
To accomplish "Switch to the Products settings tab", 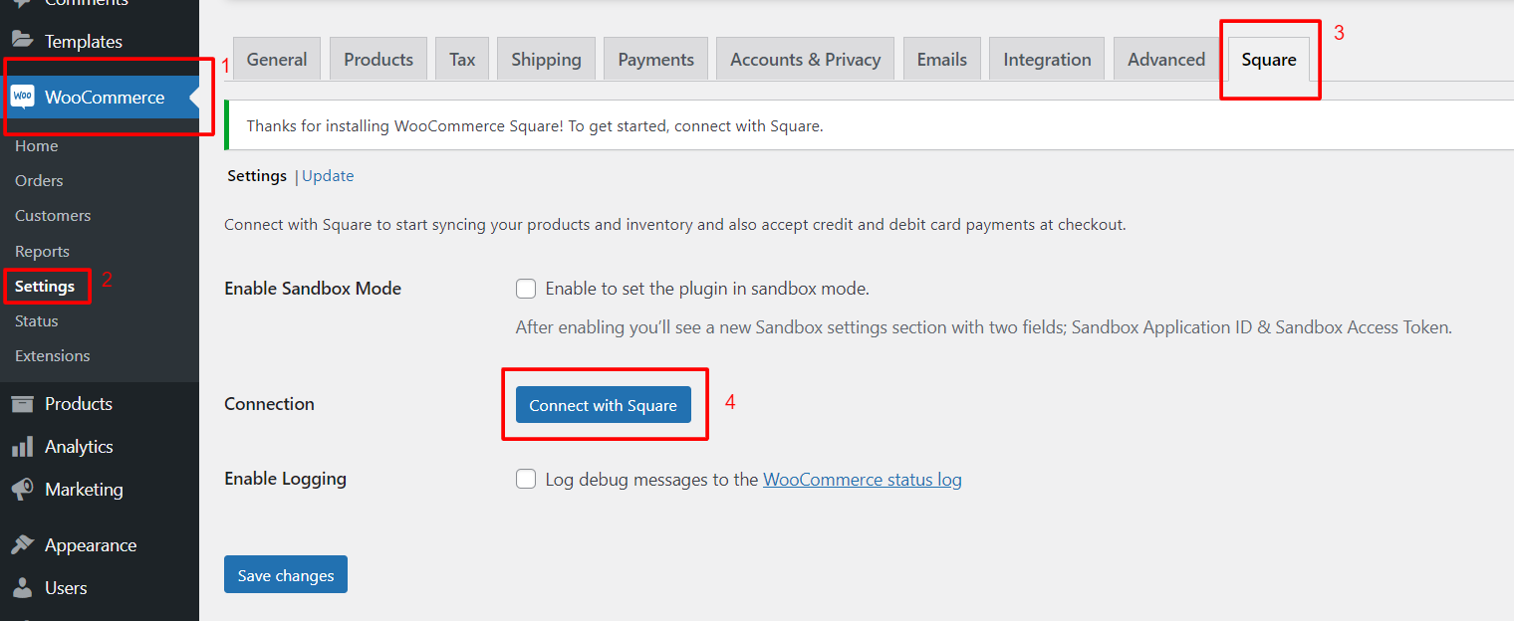I will (x=378, y=60).
